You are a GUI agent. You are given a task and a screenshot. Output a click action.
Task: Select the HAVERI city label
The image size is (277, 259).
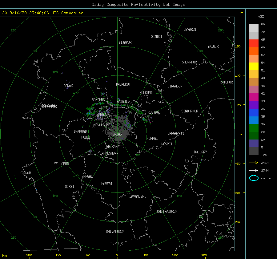(x=107, y=184)
